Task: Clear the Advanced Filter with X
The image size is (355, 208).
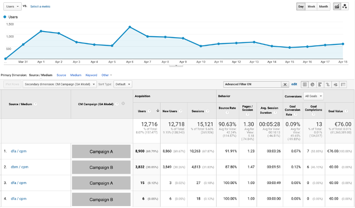Action: pyautogui.click(x=285, y=84)
